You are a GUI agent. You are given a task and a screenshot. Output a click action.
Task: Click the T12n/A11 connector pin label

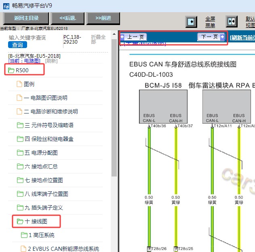(x=223, y=126)
